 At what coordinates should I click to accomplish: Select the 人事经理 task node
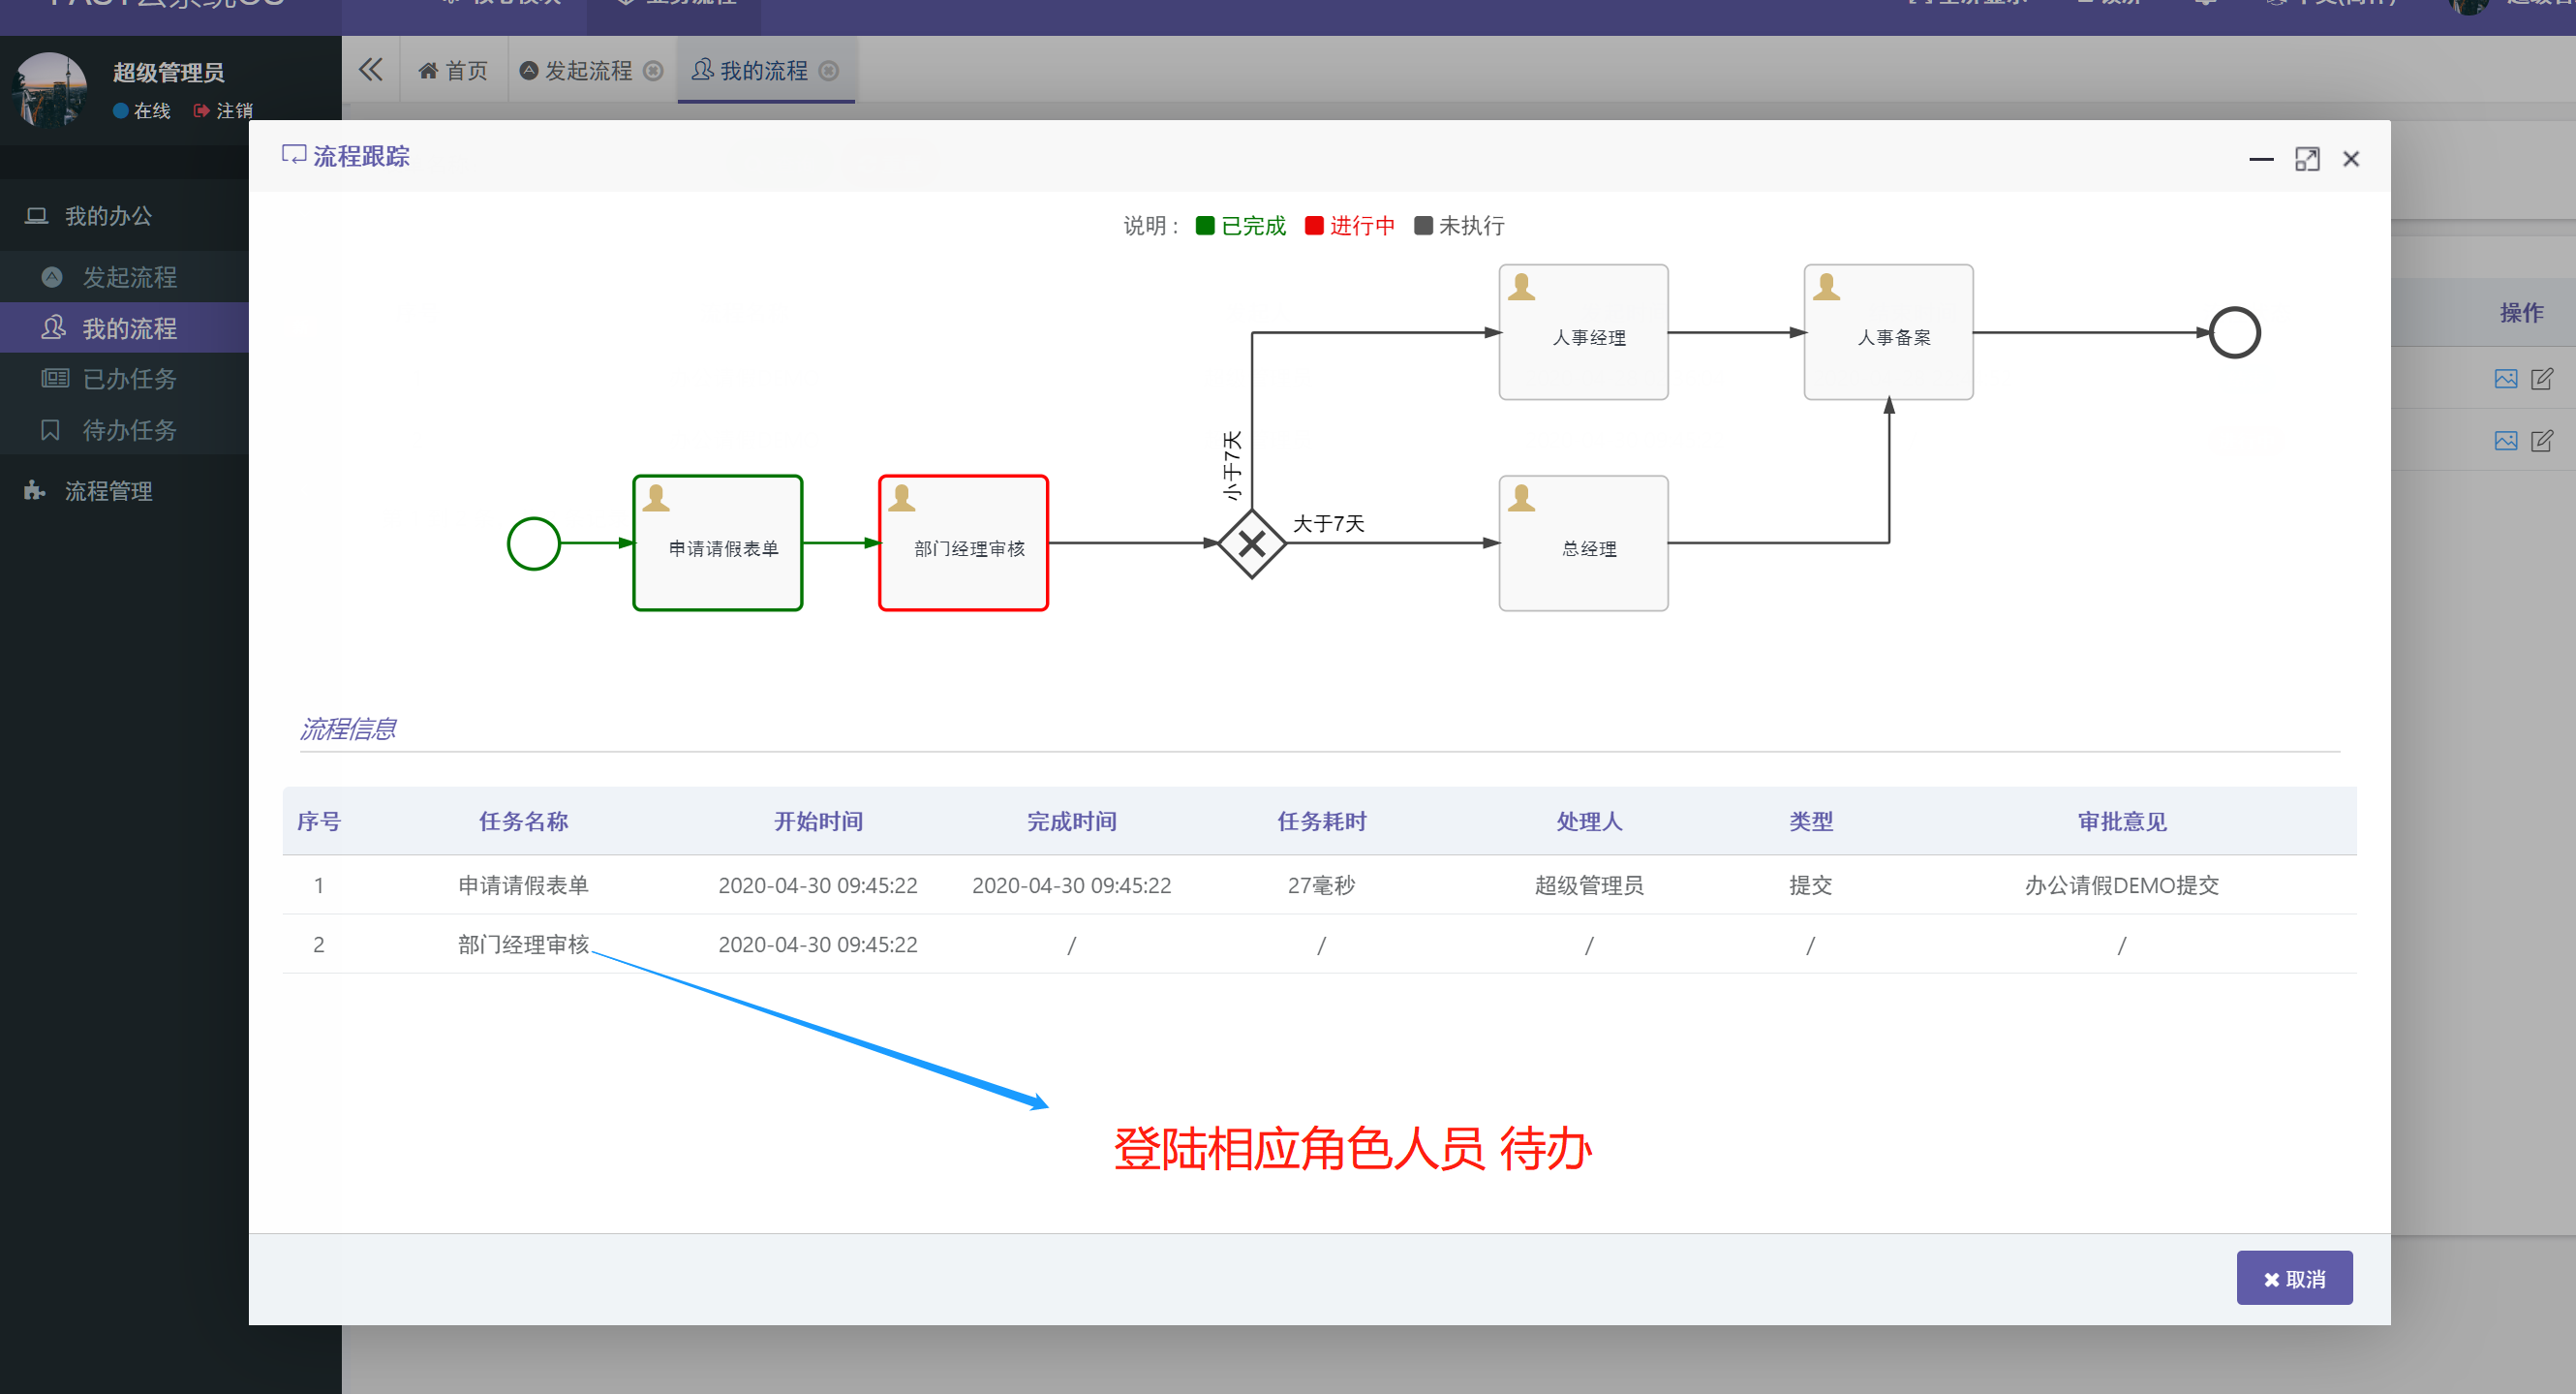coord(1584,332)
